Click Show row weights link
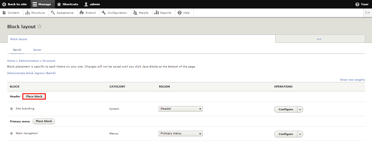Screen dimensions: 372x141 (x=352, y=80)
